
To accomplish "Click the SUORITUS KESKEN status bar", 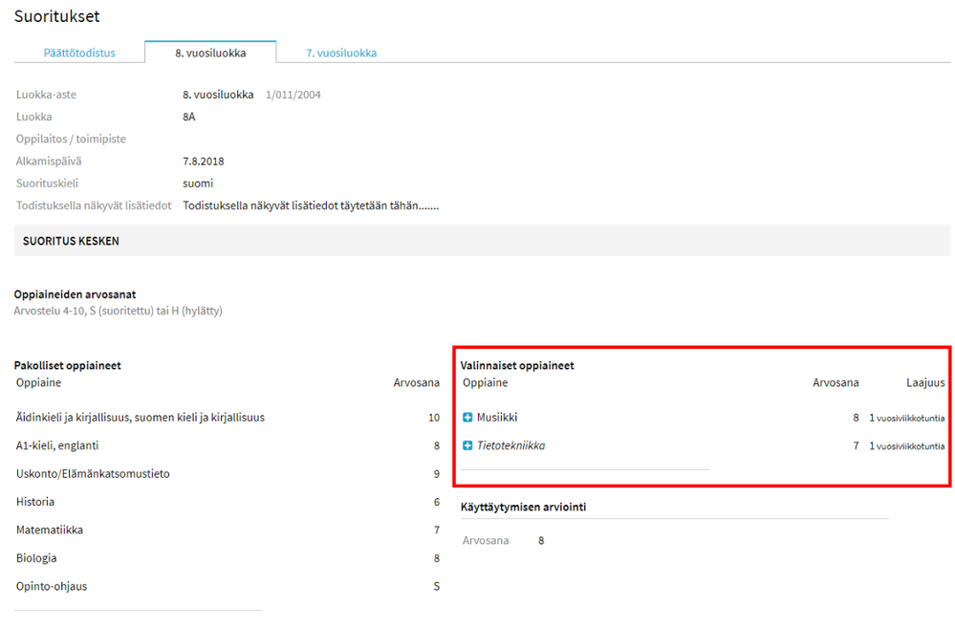I will [x=482, y=241].
